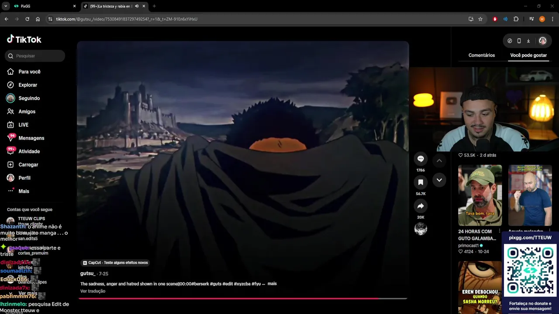Click the install app icon in address bar
The height and width of the screenshot is (314, 559).
coord(471,19)
